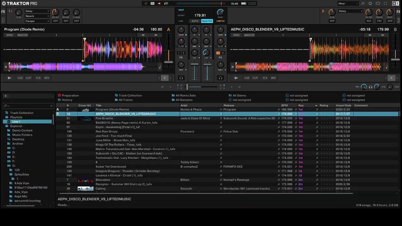Sort track list by Rating column

pos(326,105)
